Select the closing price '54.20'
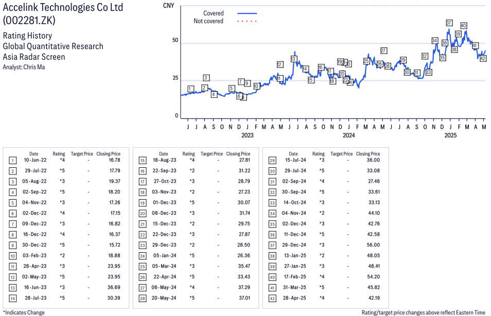The height and width of the screenshot is (316, 491). tap(373, 277)
